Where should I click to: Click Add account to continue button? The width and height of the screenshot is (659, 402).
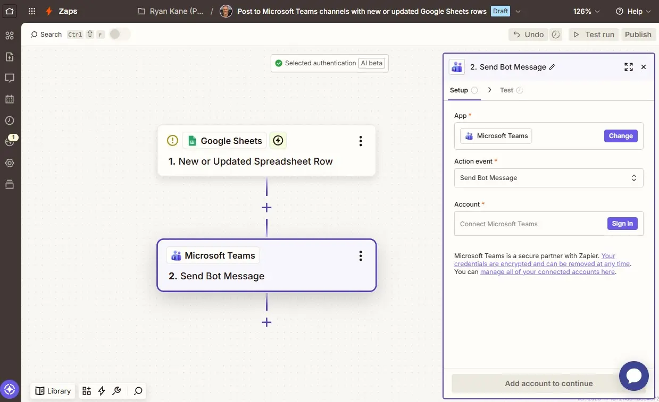pos(548,383)
